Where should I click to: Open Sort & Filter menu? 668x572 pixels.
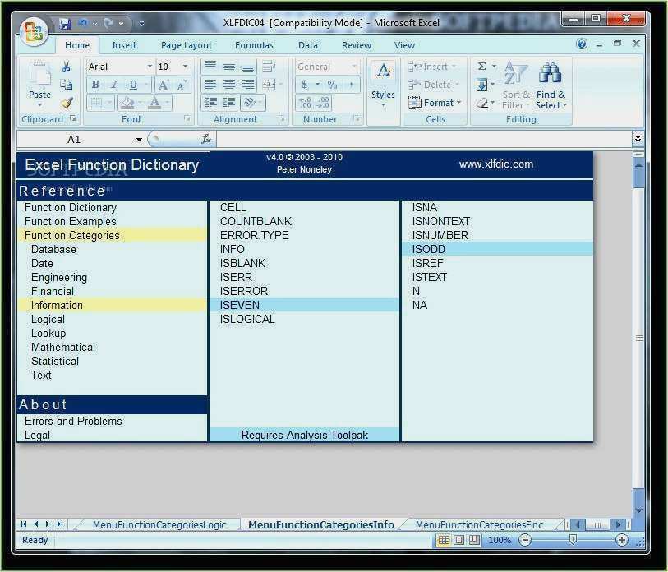point(515,85)
